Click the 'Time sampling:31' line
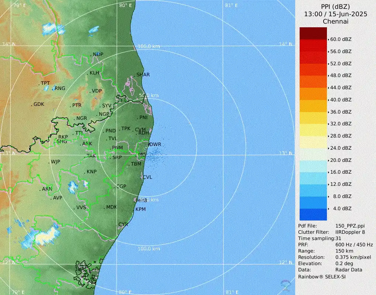 click(x=319, y=239)
